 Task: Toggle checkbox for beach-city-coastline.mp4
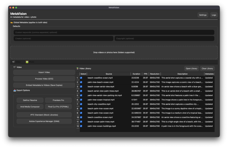coord(81,104)
